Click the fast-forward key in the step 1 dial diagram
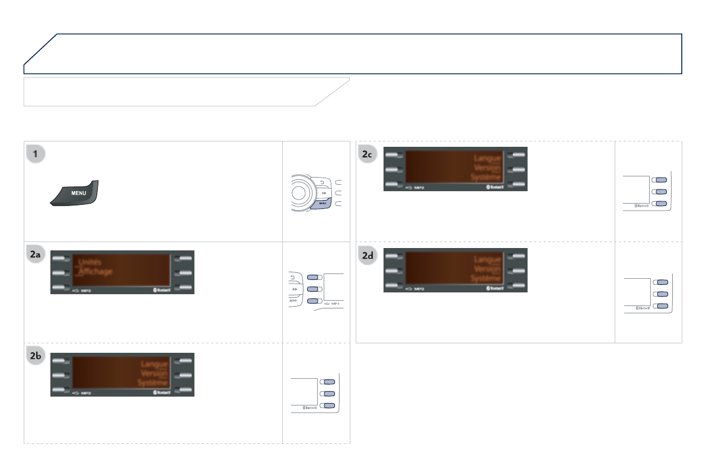706x470 pixels. coord(323,193)
